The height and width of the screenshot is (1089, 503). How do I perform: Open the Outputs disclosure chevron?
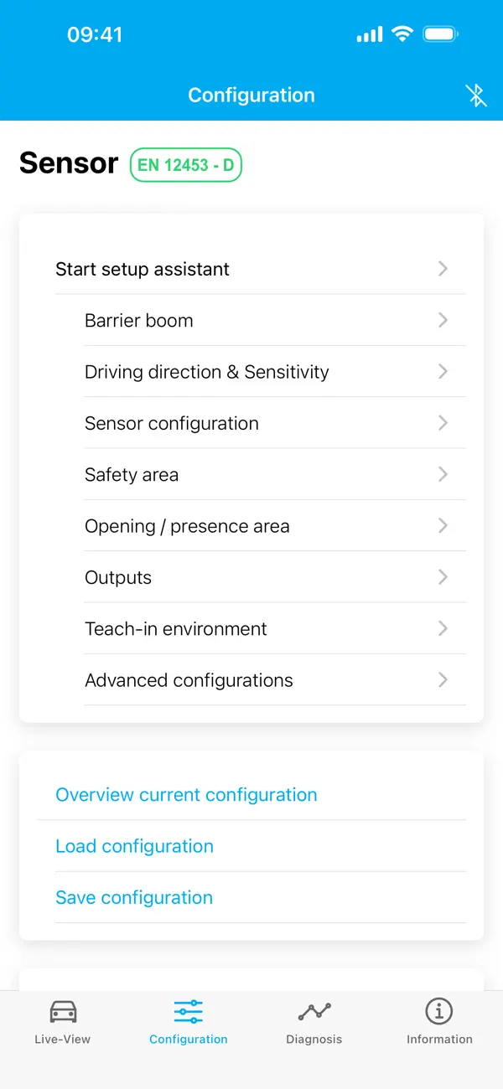pos(443,577)
